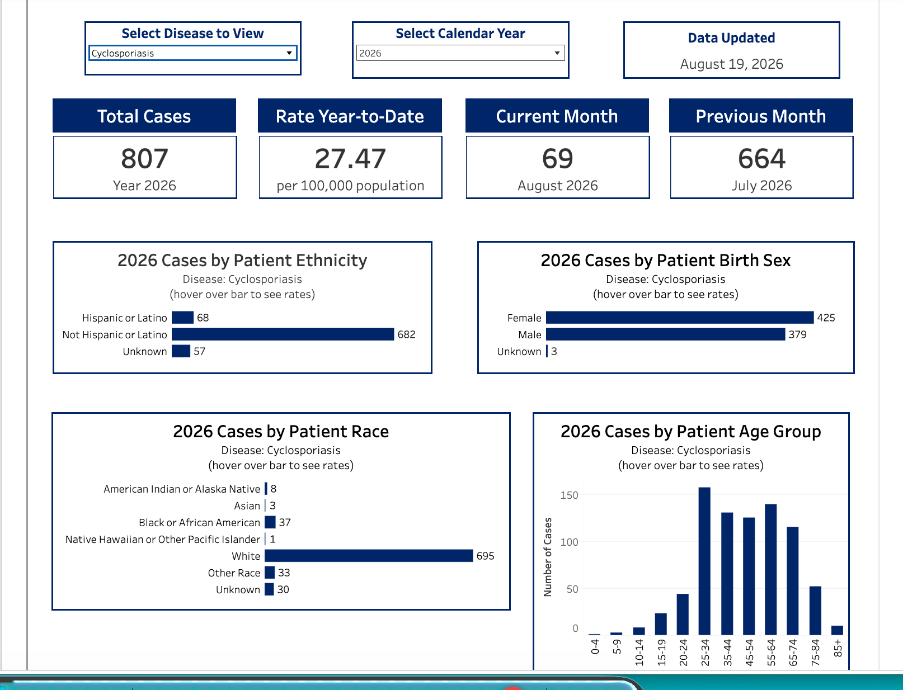Click the 150 tick on the age chart axis
This screenshot has height=690, width=903.
click(x=570, y=495)
